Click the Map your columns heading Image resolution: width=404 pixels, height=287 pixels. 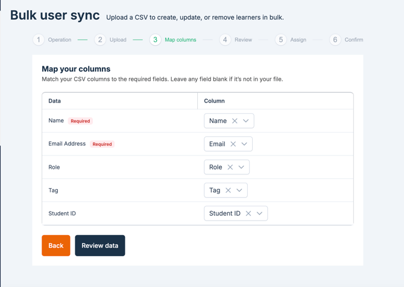[76, 69]
